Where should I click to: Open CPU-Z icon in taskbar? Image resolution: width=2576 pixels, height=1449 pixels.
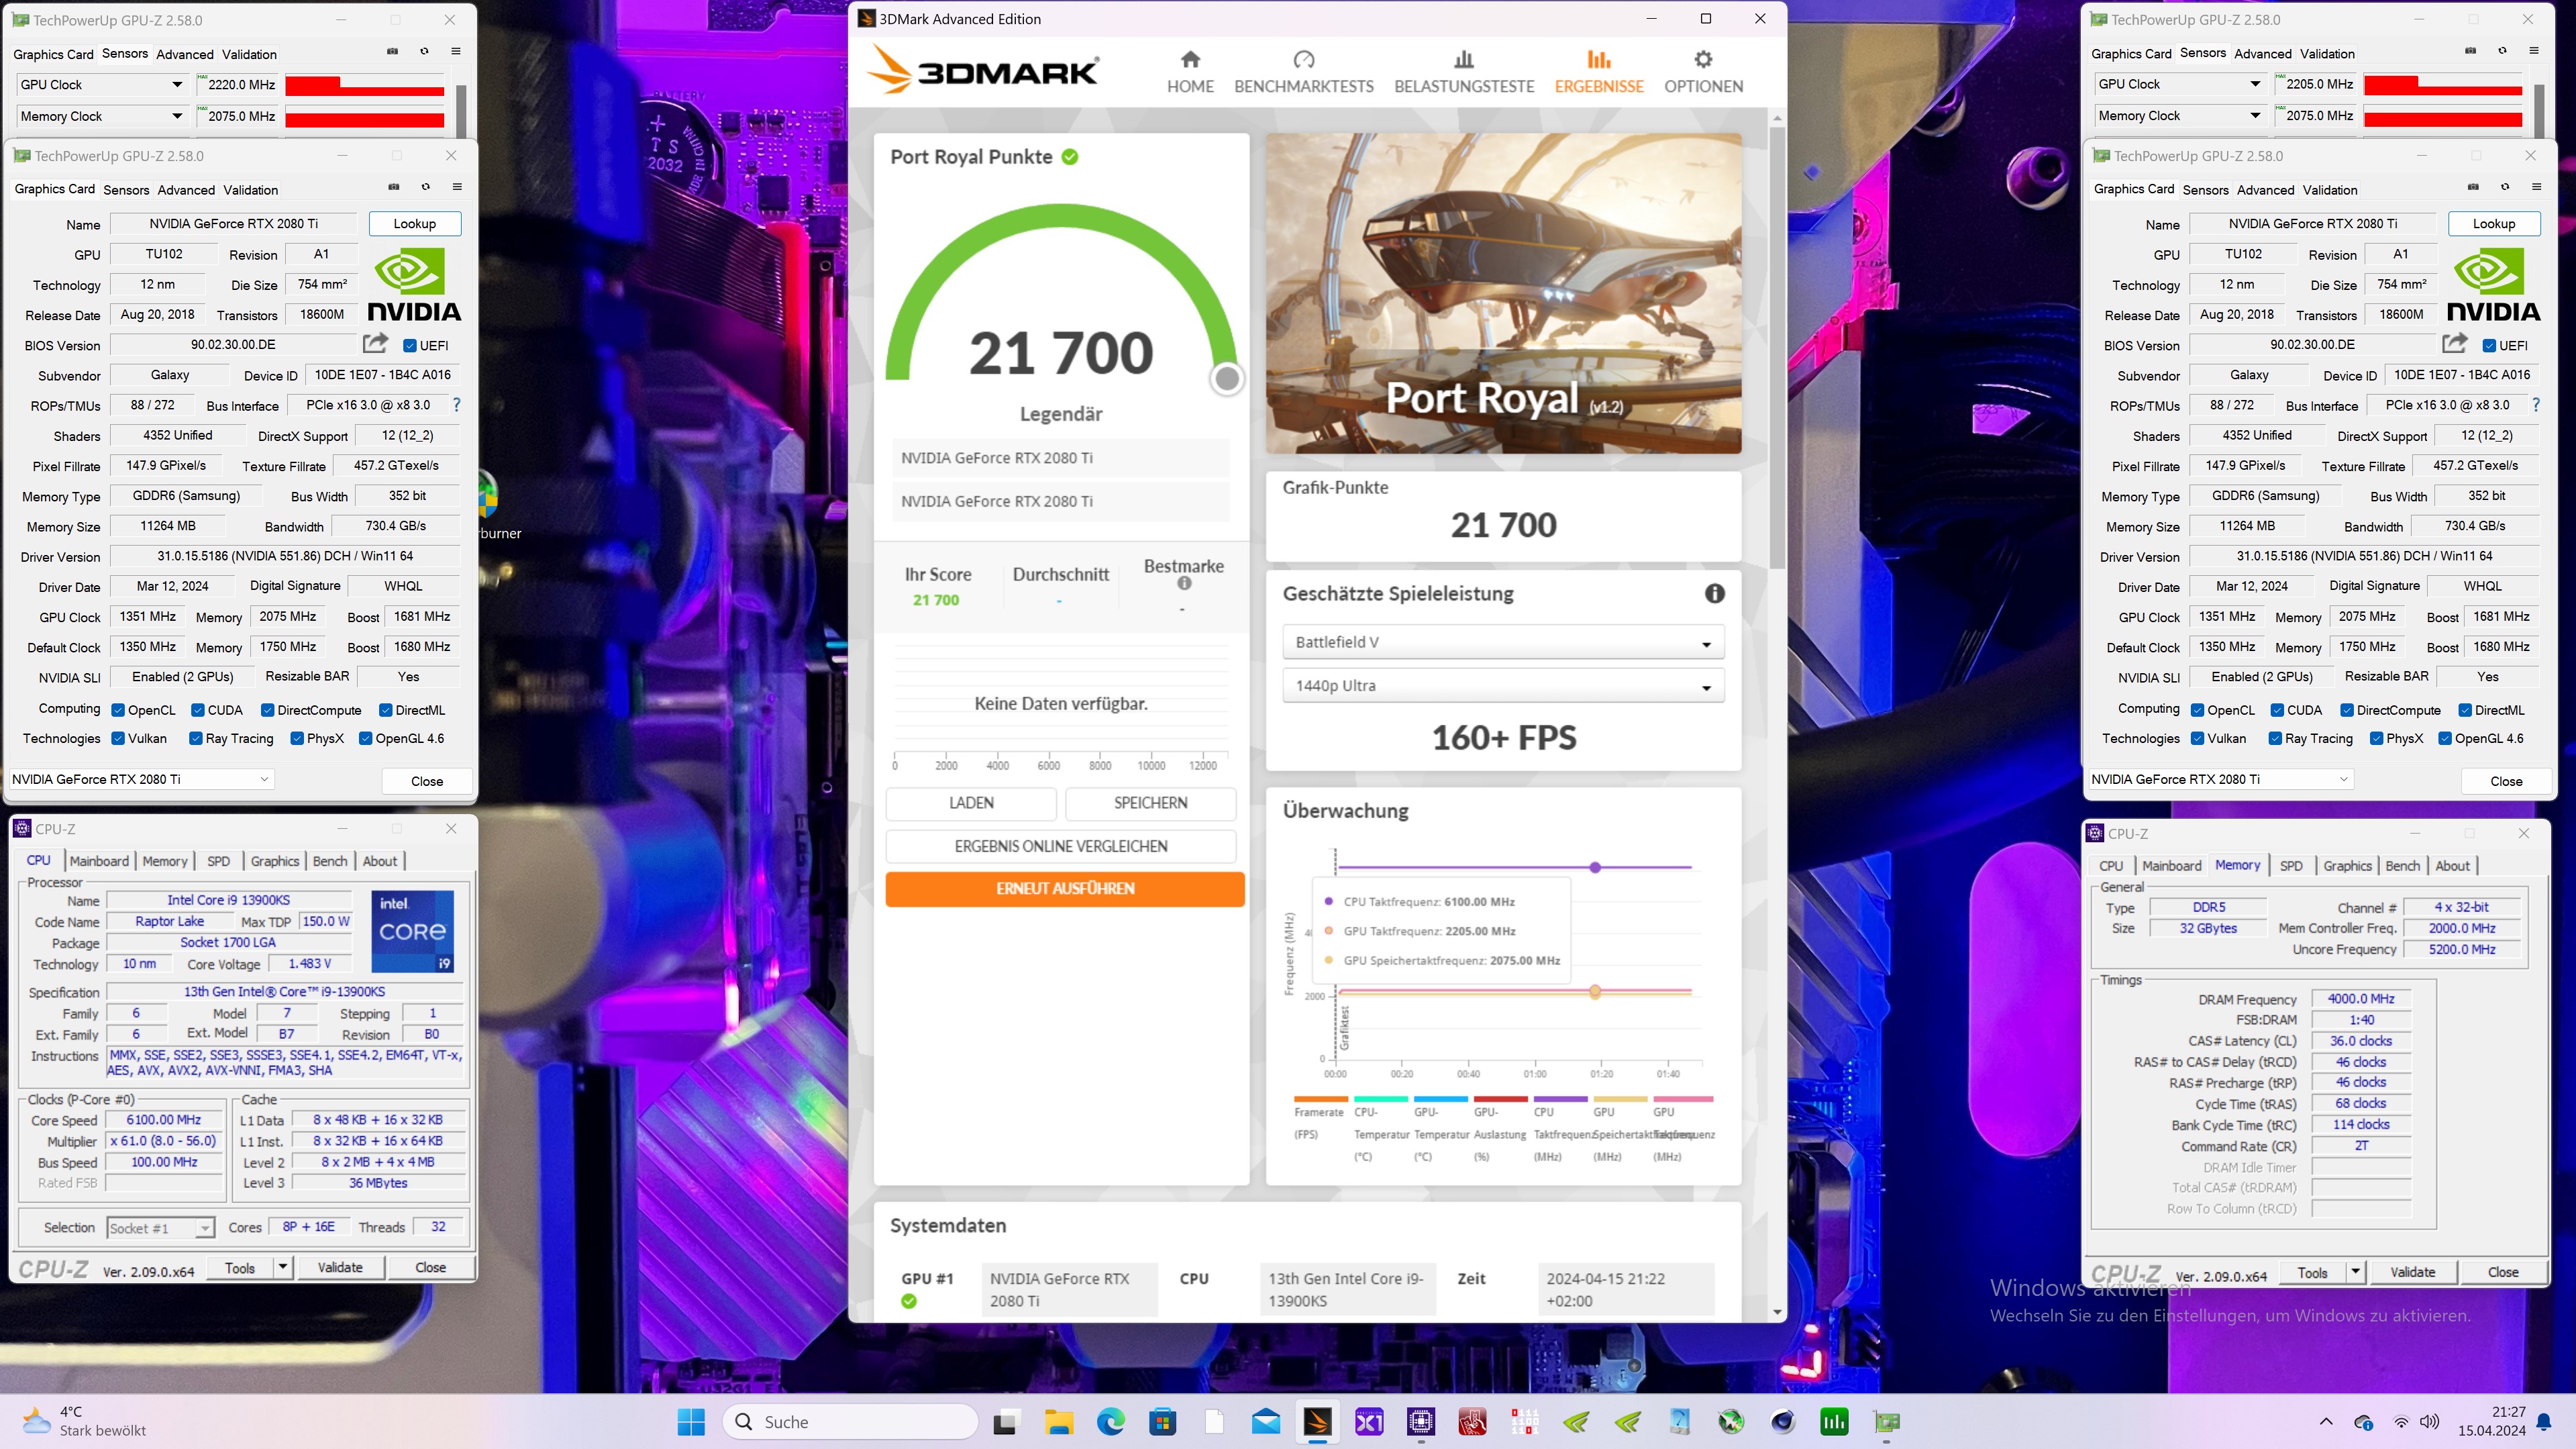1421,1422
